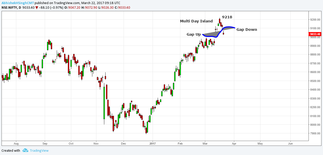Select the current price label 9033.40

coord(315,34)
